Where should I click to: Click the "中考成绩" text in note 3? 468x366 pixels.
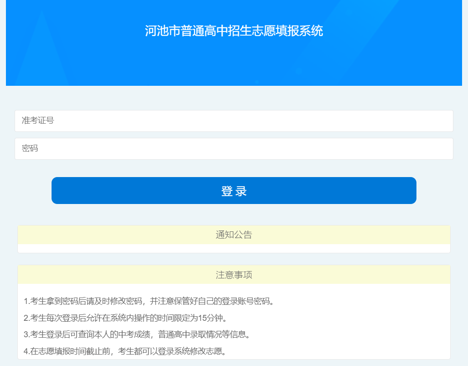tap(132, 335)
